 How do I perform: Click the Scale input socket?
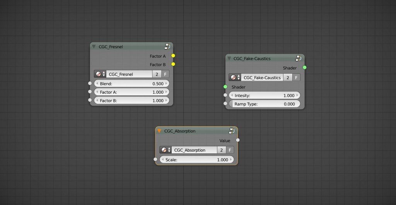point(155,159)
